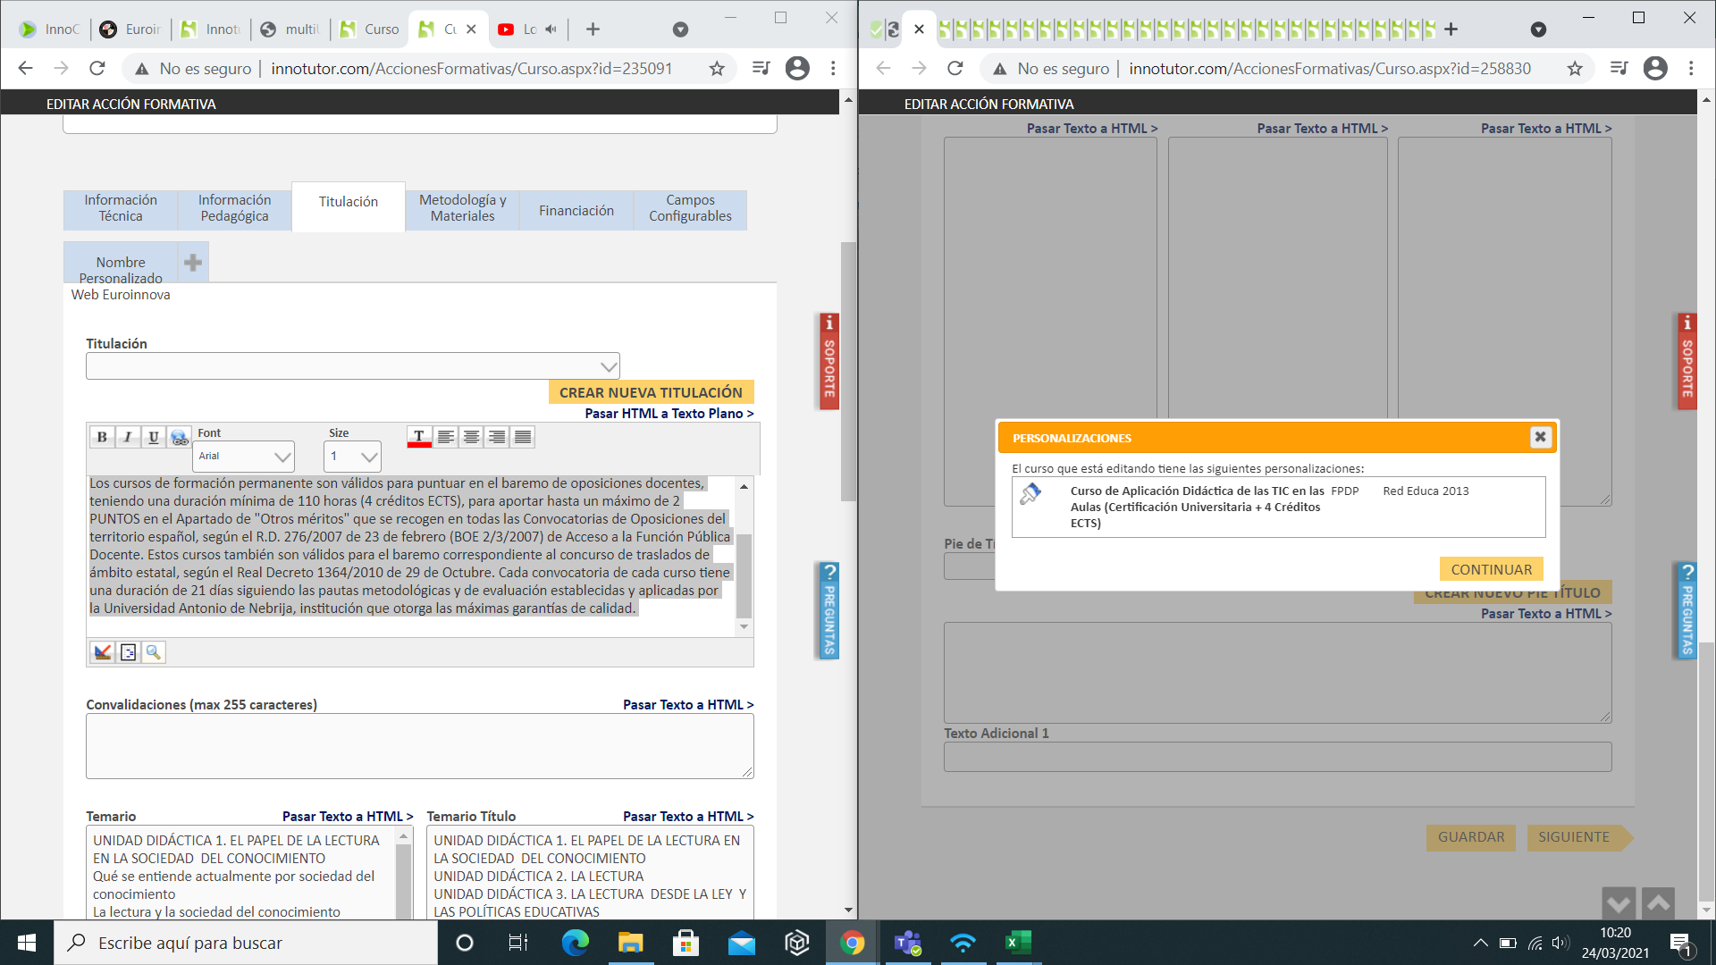1716x965 pixels.
Task: Add a new personalization with plus icon
Action: pyautogui.click(x=193, y=263)
